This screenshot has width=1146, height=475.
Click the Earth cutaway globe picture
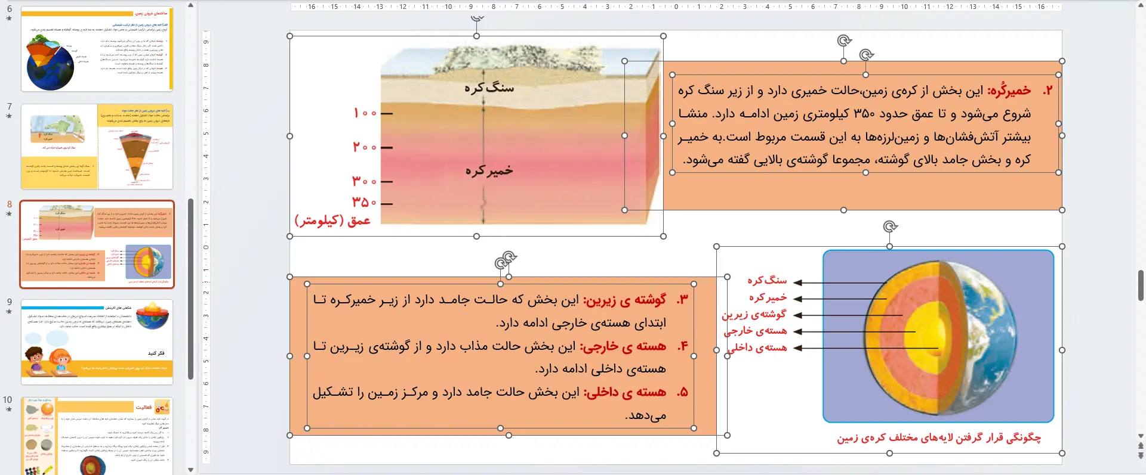(938, 336)
